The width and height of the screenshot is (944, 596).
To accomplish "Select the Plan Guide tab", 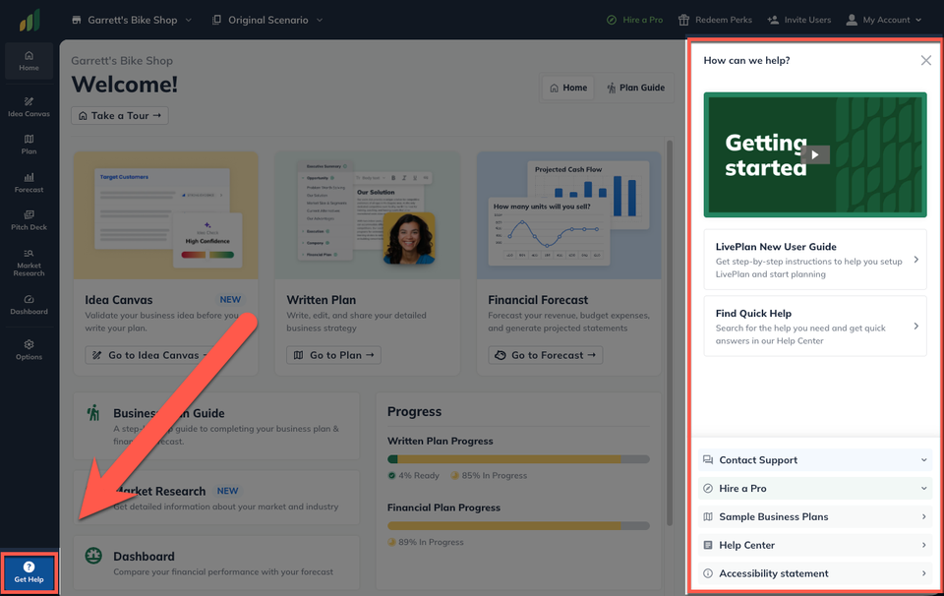I will [x=635, y=88].
